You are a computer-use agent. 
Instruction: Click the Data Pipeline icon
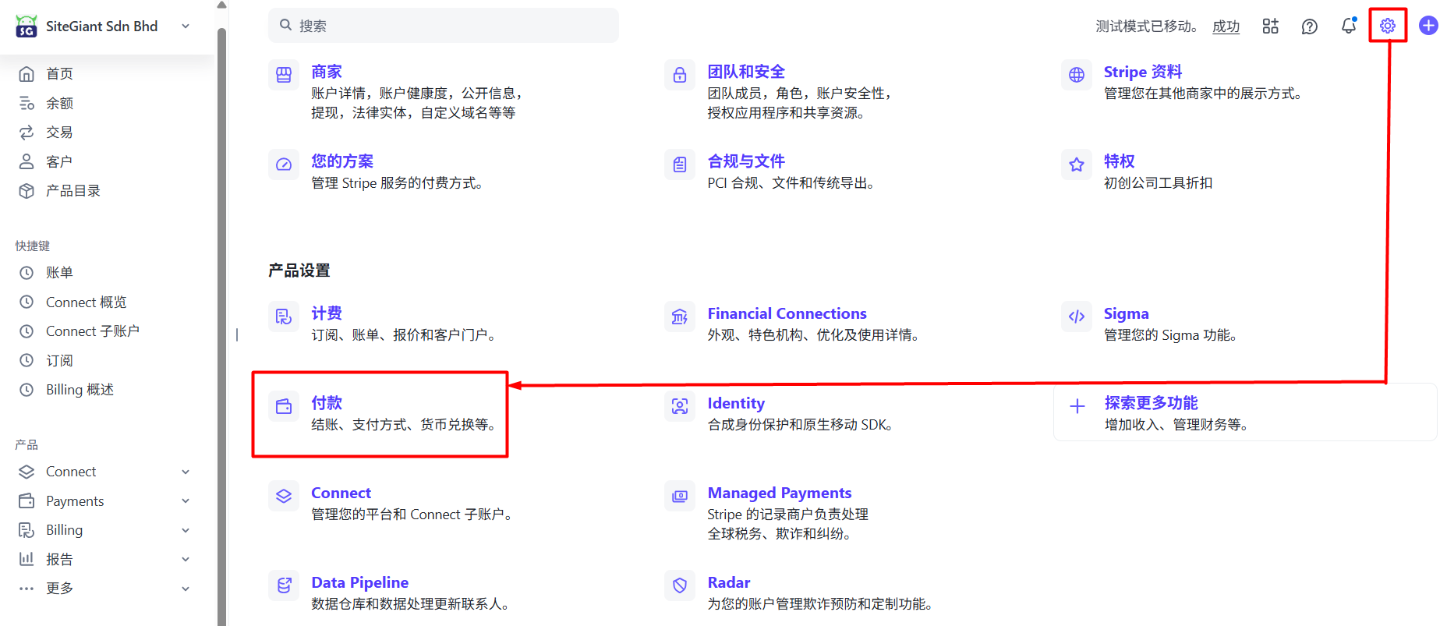coord(284,585)
